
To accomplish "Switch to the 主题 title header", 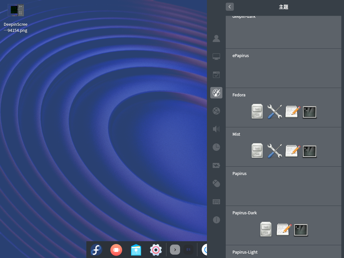I will (284, 7).
